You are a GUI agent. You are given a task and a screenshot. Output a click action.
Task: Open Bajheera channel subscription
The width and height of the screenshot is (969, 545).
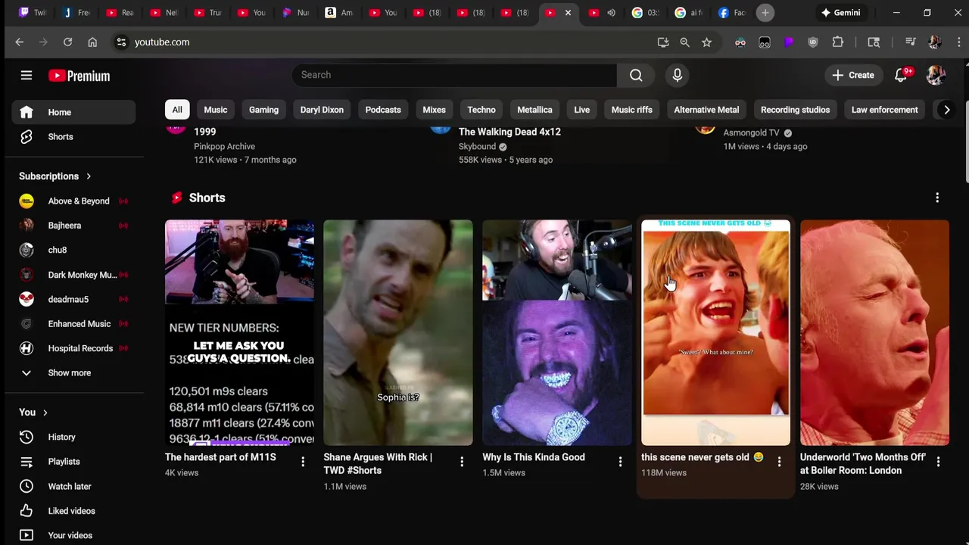(x=73, y=226)
